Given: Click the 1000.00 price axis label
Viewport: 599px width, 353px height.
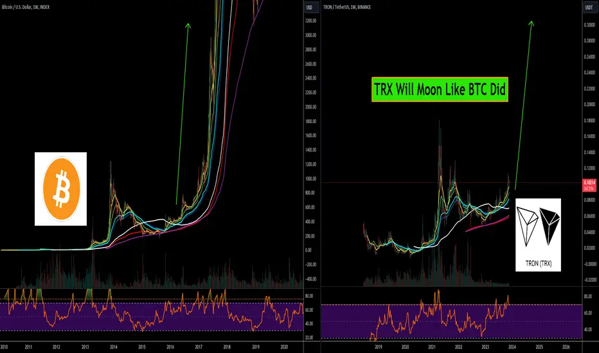Looking at the screenshot, I should pos(311,178).
